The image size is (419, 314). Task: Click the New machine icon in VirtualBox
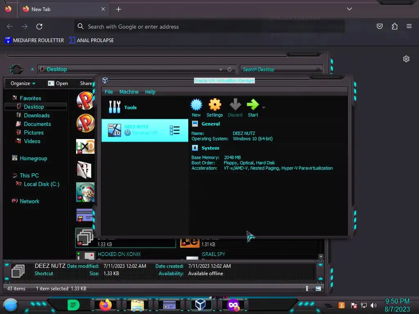point(196,104)
